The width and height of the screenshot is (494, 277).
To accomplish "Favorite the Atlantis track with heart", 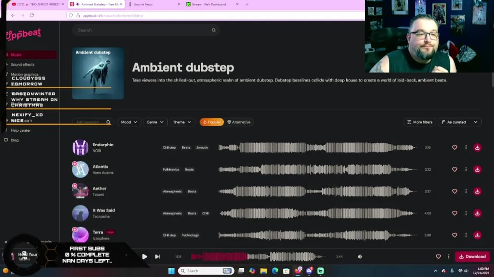I will click(x=455, y=169).
